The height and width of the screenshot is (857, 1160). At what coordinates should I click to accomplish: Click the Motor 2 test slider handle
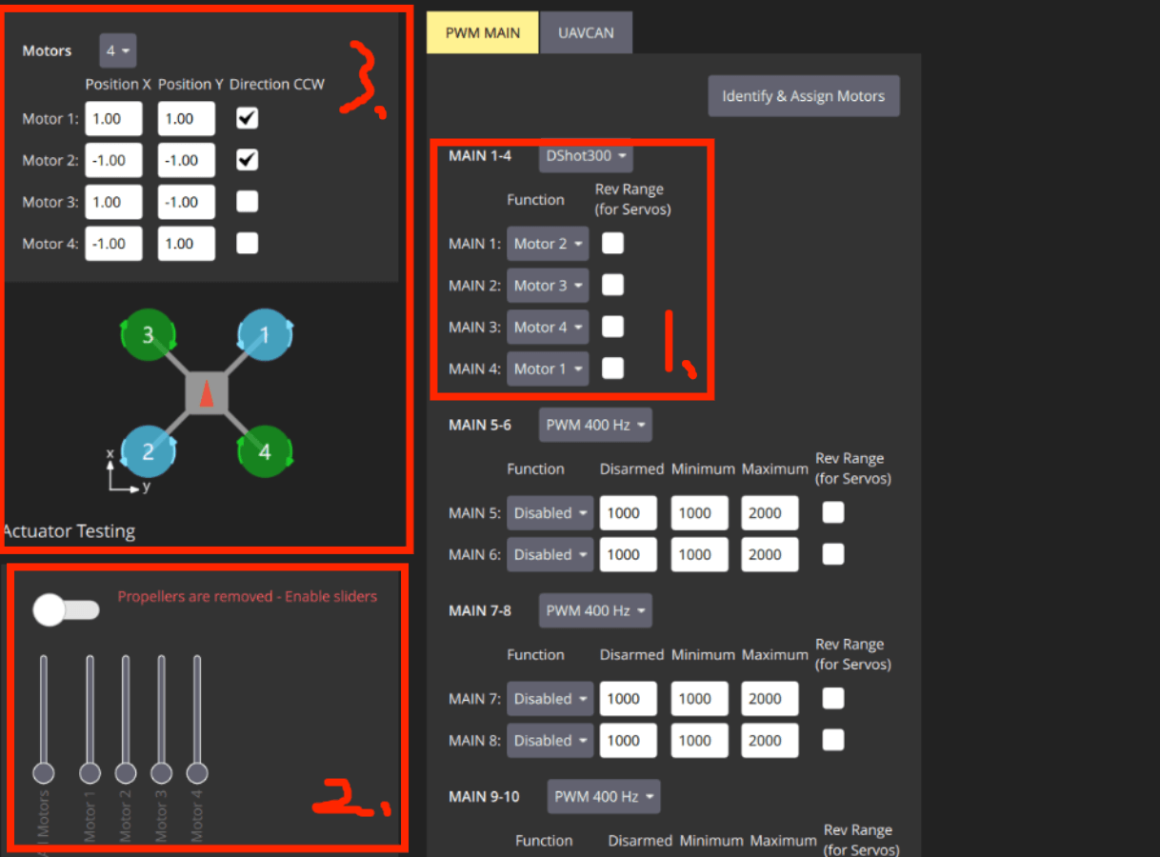click(126, 772)
